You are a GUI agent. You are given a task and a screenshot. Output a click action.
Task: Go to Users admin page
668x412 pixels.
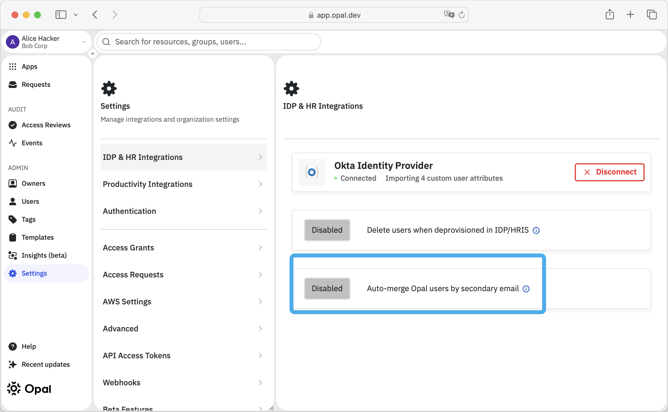pos(46,202)
